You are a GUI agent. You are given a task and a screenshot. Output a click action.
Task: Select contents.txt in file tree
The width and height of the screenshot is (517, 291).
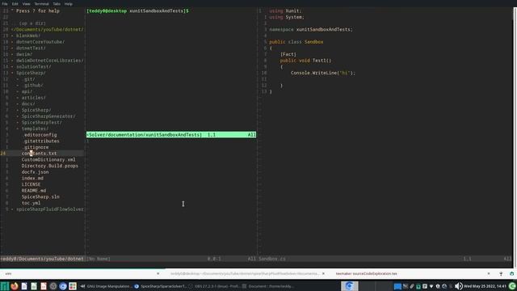click(39, 154)
